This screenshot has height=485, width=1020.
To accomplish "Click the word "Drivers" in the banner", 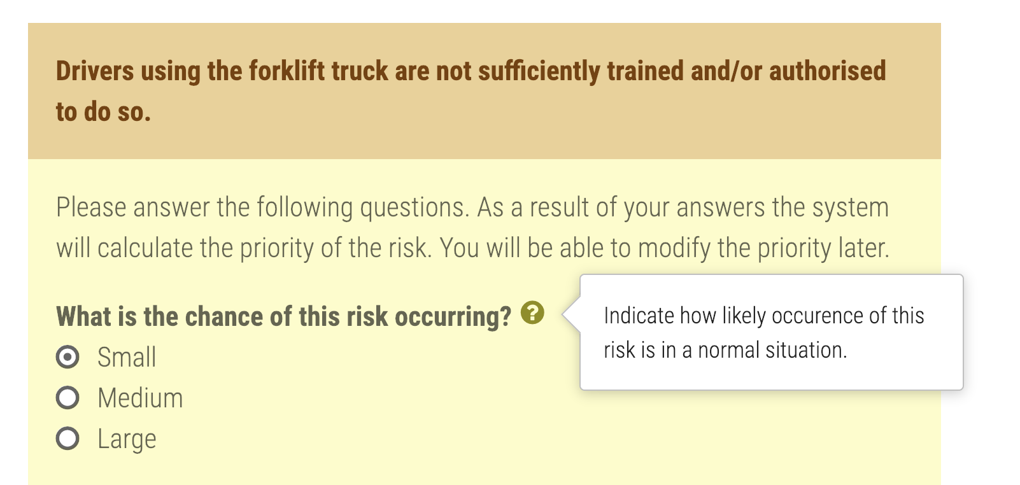I will [x=95, y=71].
